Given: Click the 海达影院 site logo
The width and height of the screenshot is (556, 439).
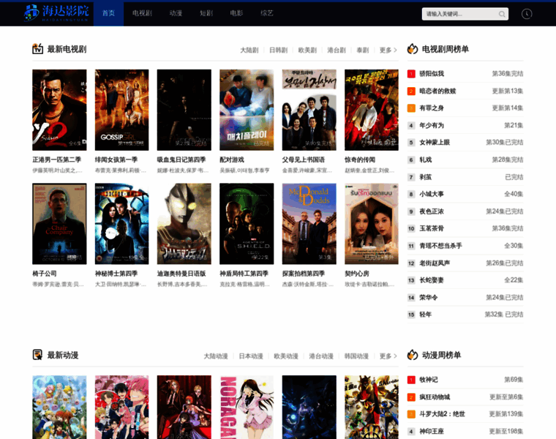Looking at the screenshot, I should 56,13.
